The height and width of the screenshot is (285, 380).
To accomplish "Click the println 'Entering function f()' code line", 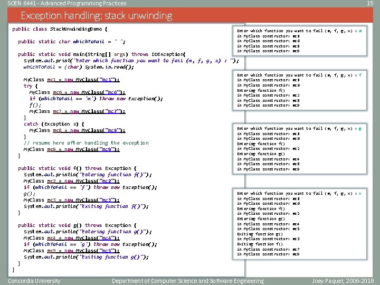I will (88, 175).
